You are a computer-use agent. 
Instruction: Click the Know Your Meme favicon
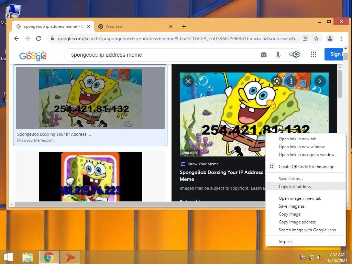tap(183, 164)
